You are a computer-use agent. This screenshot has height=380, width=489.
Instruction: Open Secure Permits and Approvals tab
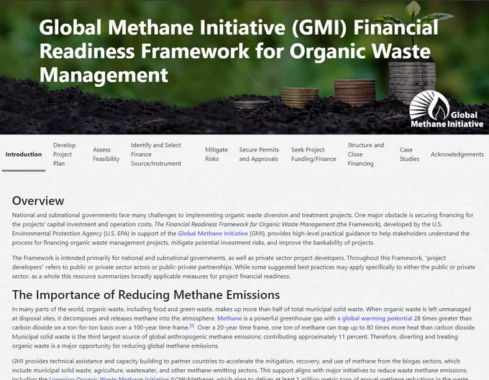259,154
